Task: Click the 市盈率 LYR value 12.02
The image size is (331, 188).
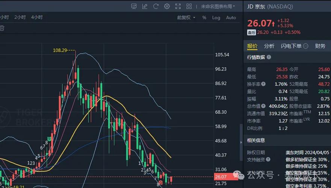Action: point(324,121)
